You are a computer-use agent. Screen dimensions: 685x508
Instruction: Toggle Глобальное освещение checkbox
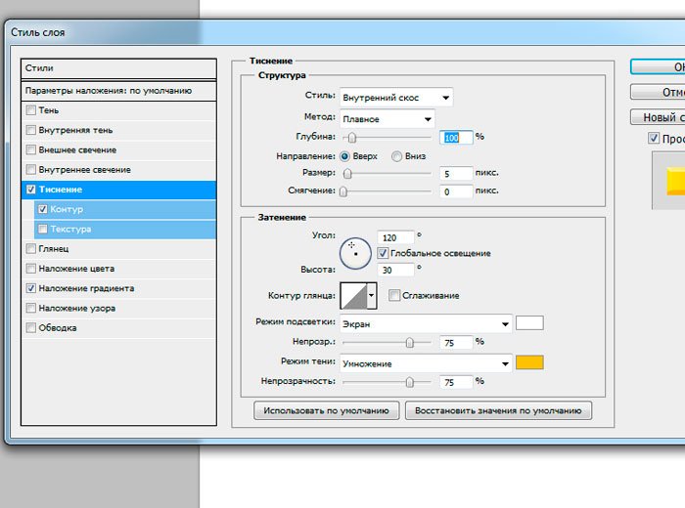tap(383, 253)
